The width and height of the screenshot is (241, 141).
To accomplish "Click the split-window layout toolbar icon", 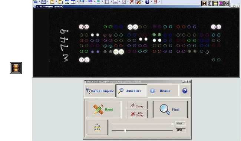I will coord(73,2).
